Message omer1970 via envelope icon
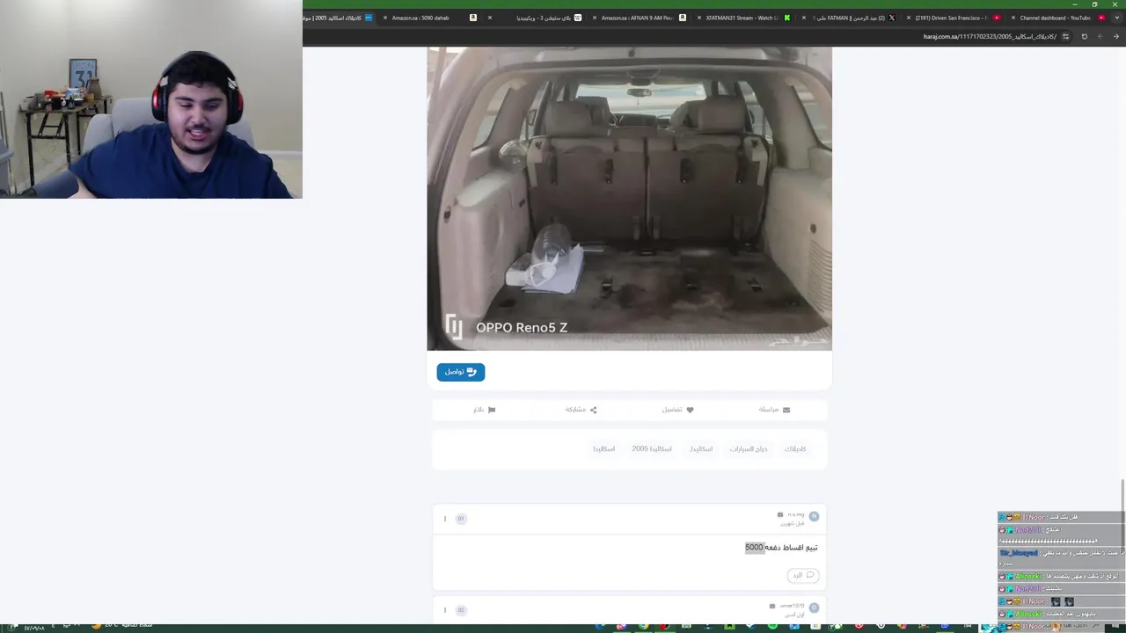The image size is (1126, 633). [x=772, y=606]
